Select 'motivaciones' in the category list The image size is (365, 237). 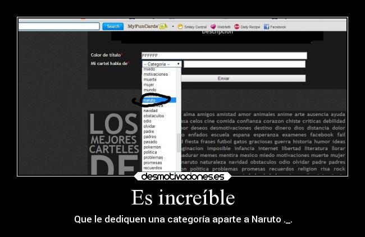click(x=156, y=75)
